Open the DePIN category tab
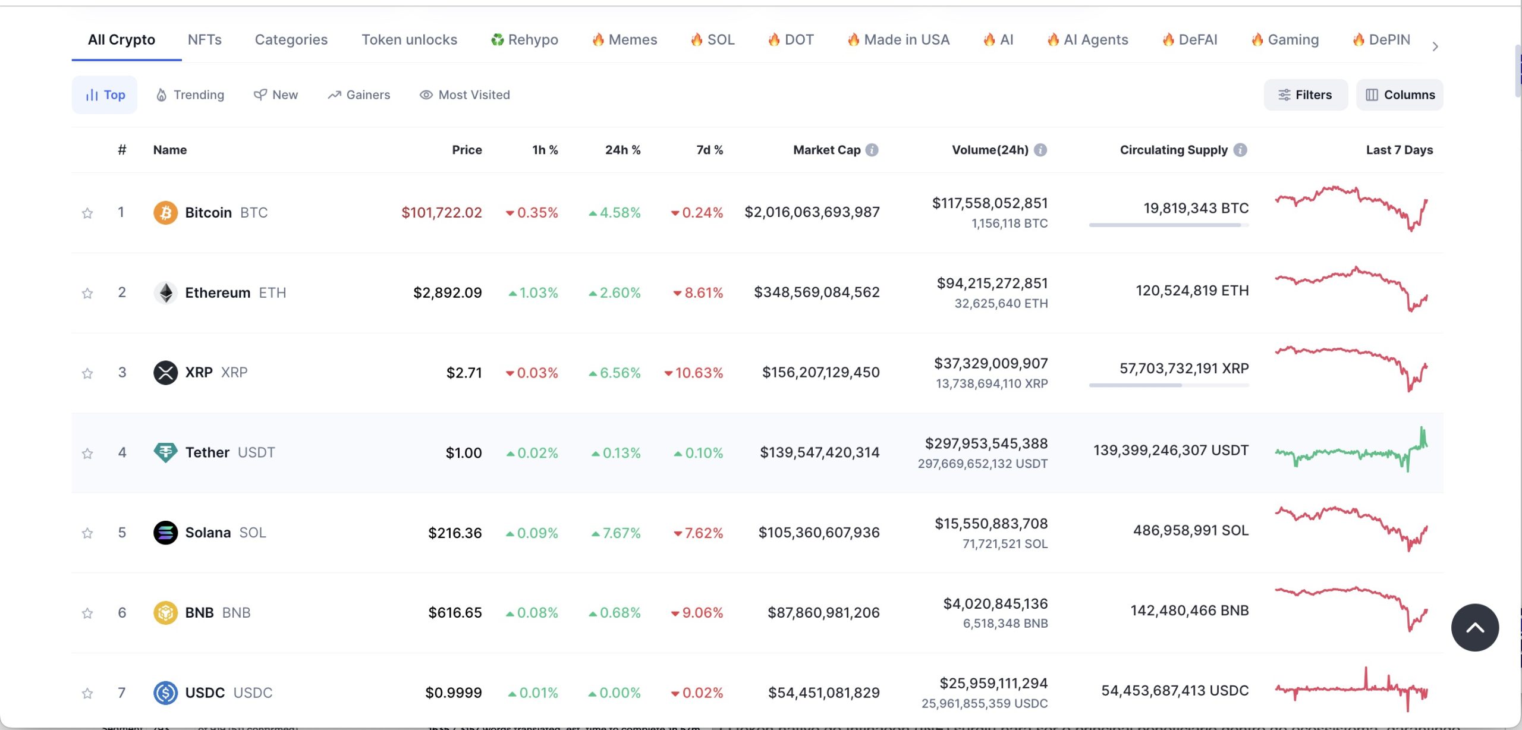The width and height of the screenshot is (1522, 730). tap(1381, 40)
